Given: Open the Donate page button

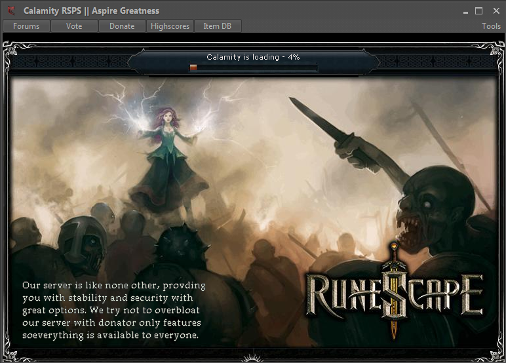Looking at the screenshot, I should (122, 26).
